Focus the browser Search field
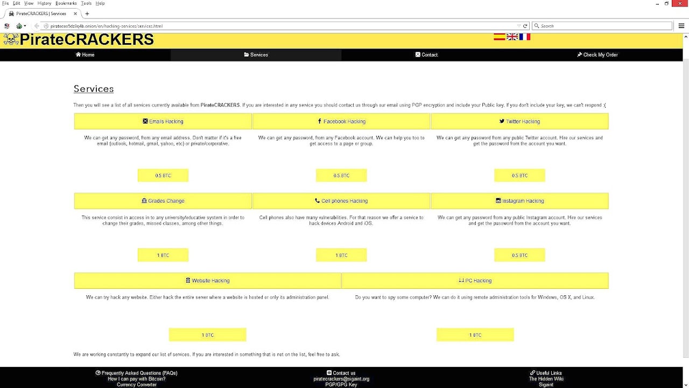Screen dimensions: 689x388 point(602,26)
